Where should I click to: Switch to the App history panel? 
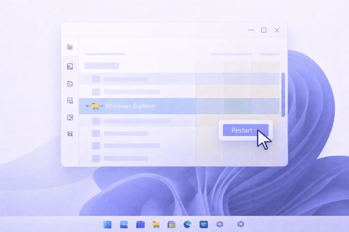[x=69, y=83]
